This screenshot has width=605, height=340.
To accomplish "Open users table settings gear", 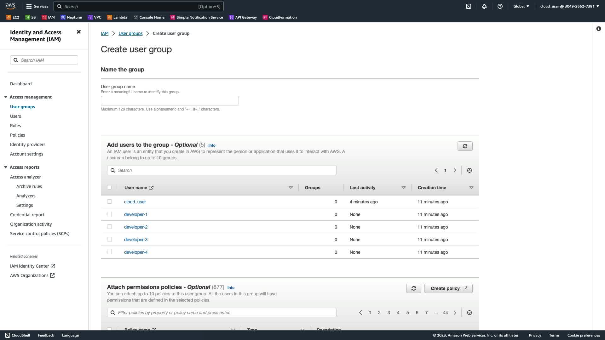I will click(x=470, y=170).
